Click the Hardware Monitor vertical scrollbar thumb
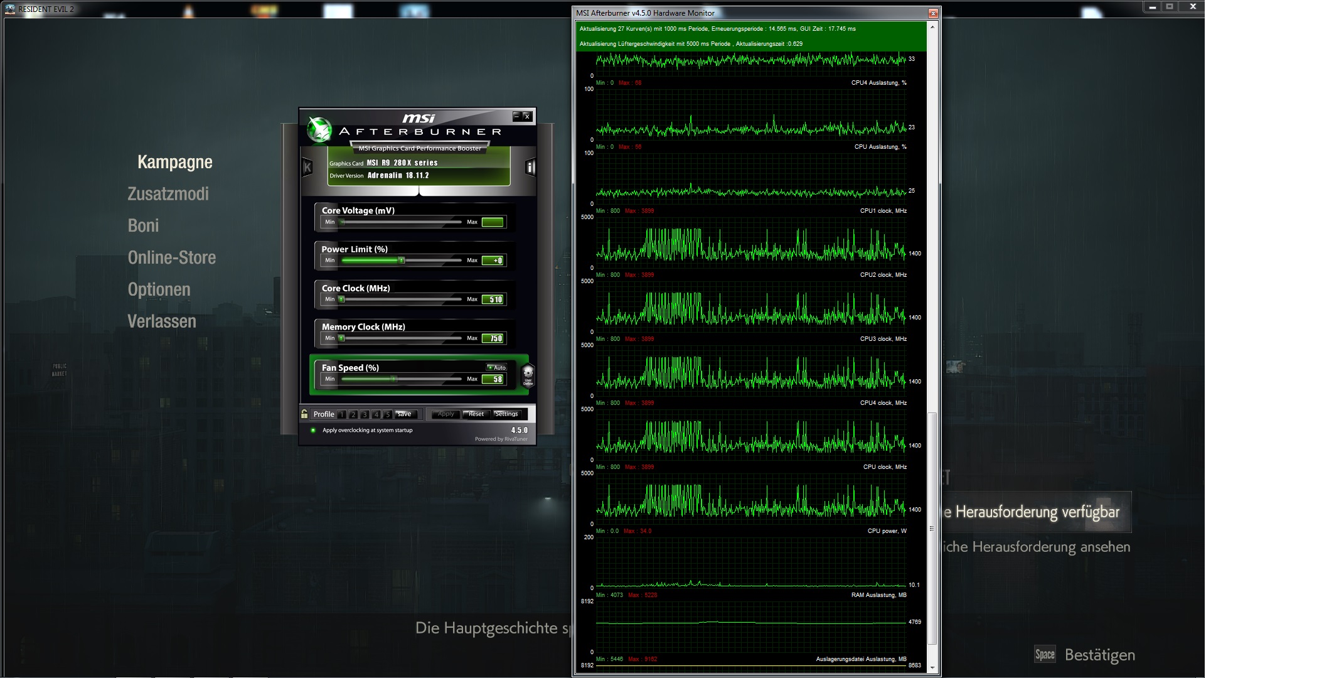This screenshot has width=1334, height=678. (x=932, y=529)
